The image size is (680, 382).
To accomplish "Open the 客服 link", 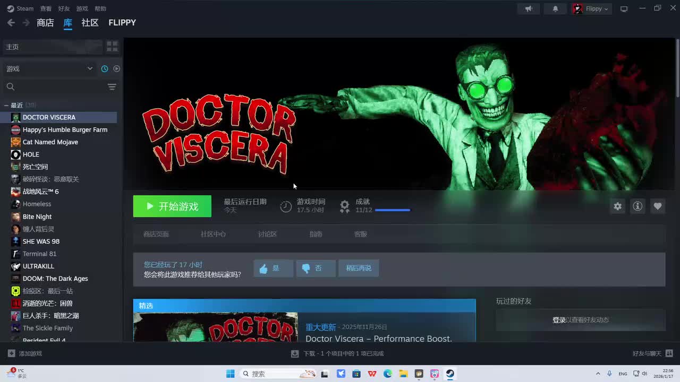I will (361, 234).
